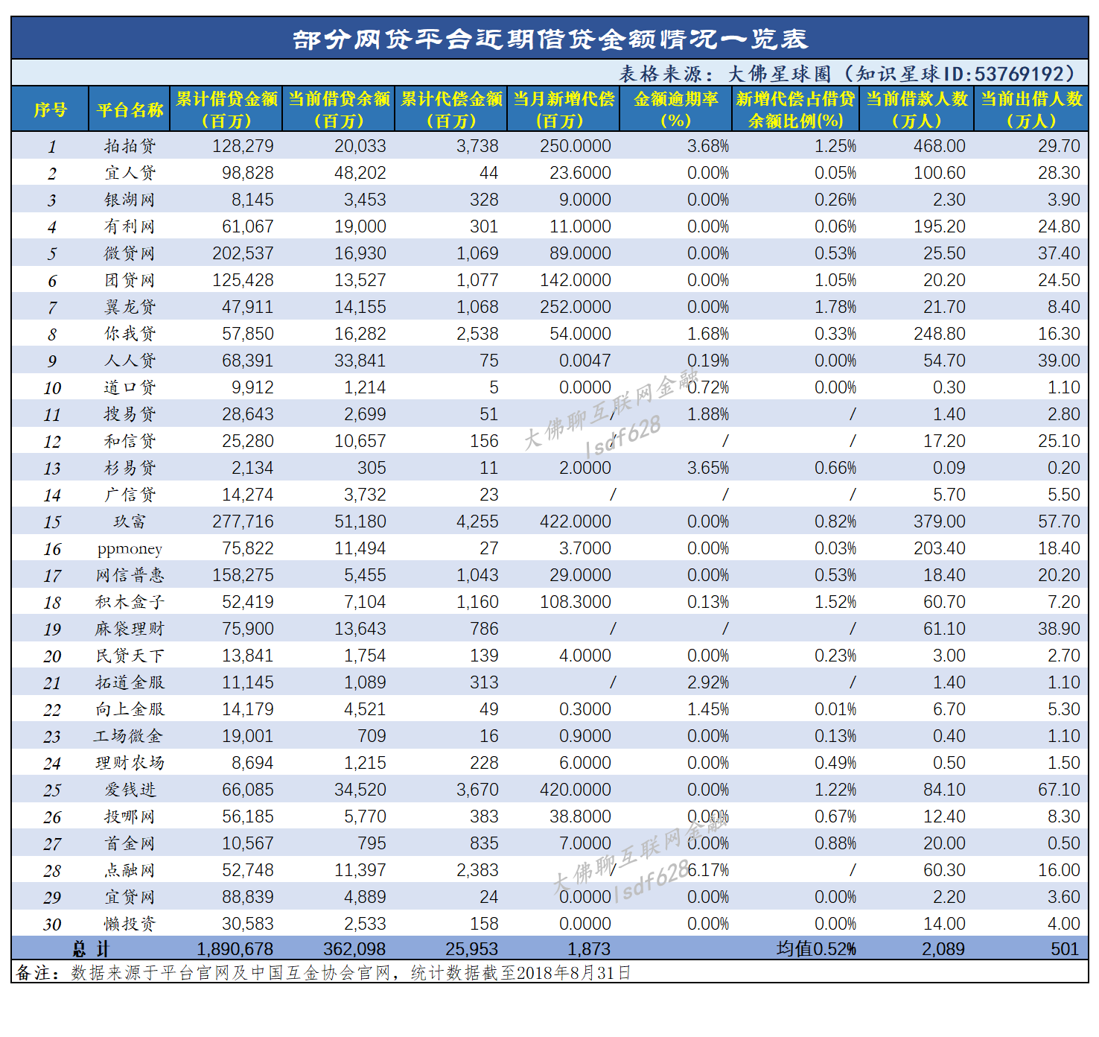This screenshot has height=1037, width=1099.
Task: Click platform name 宜人贷
Action: [x=130, y=173]
